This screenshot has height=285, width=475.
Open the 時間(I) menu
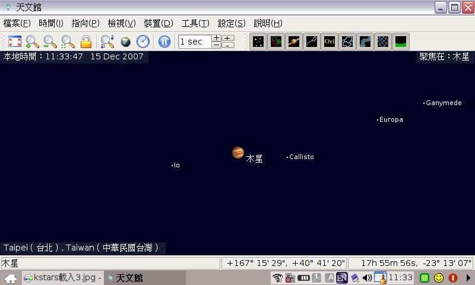51,23
